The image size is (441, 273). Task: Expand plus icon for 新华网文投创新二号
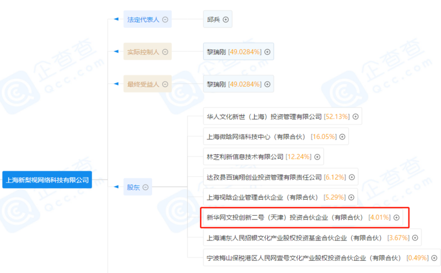tap(396, 217)
